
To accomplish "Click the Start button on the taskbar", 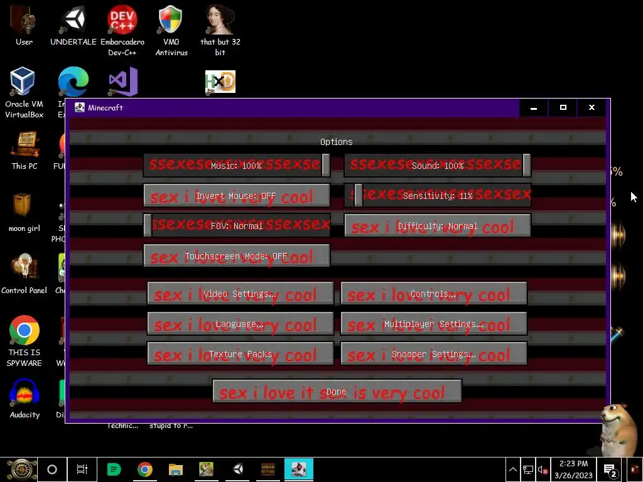I will [x=21, y=469].
